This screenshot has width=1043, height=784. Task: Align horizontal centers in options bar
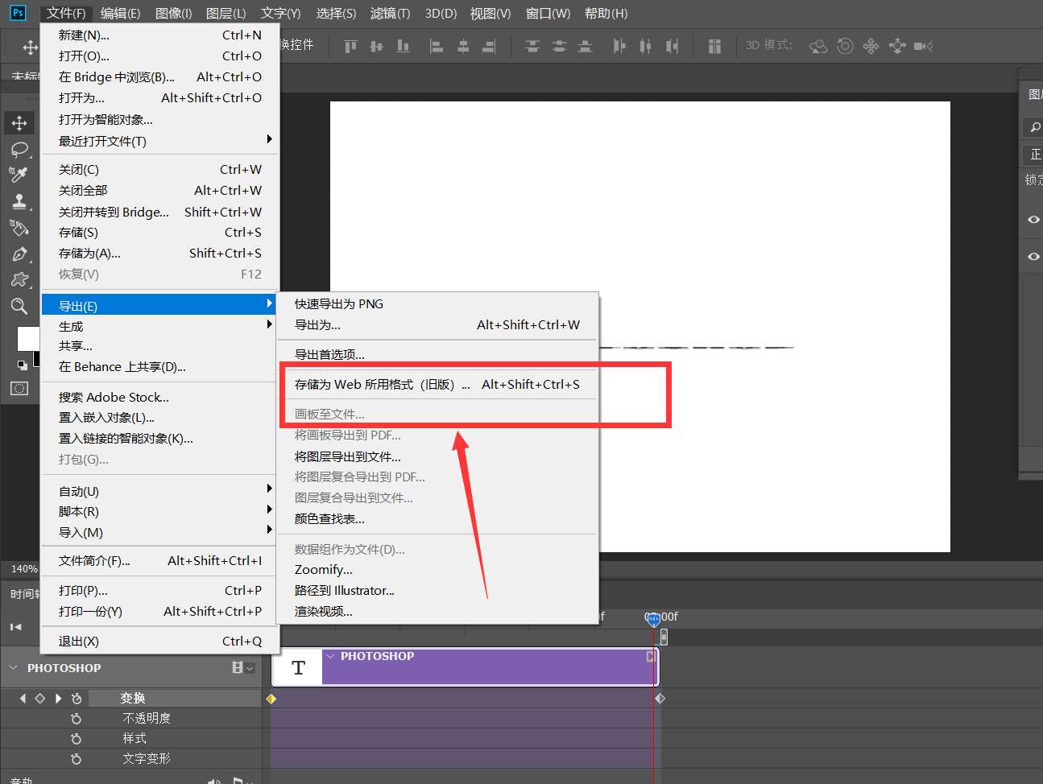463,46
